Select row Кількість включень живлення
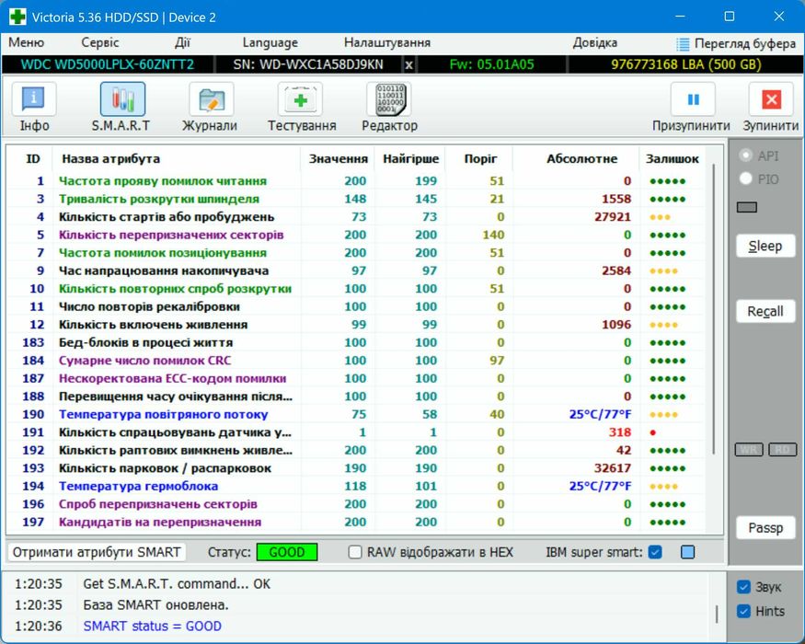The width and height of the screenshot is (805, 644). (355, 325)
